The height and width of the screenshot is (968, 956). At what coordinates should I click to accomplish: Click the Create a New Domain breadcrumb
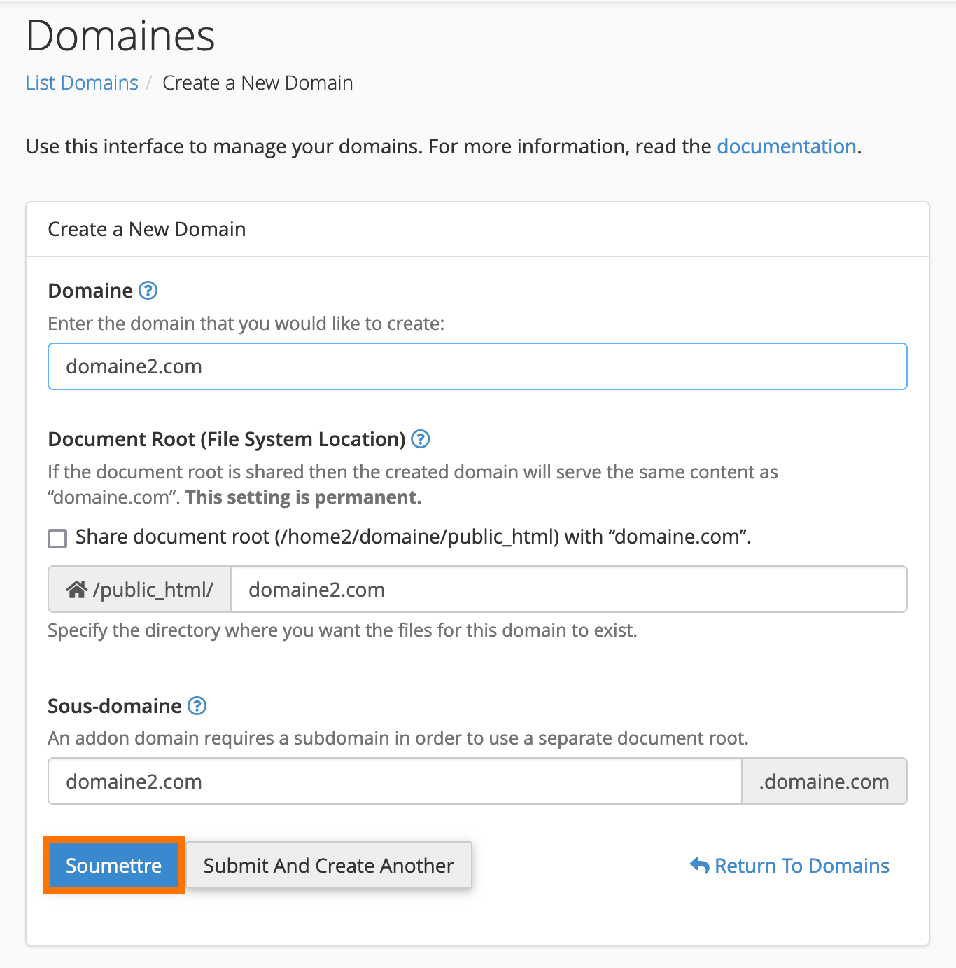[x=258, y=83]
